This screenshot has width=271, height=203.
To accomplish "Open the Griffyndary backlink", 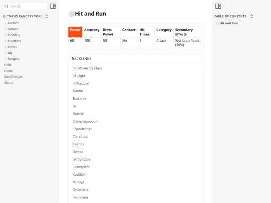I will pos(81,159).
